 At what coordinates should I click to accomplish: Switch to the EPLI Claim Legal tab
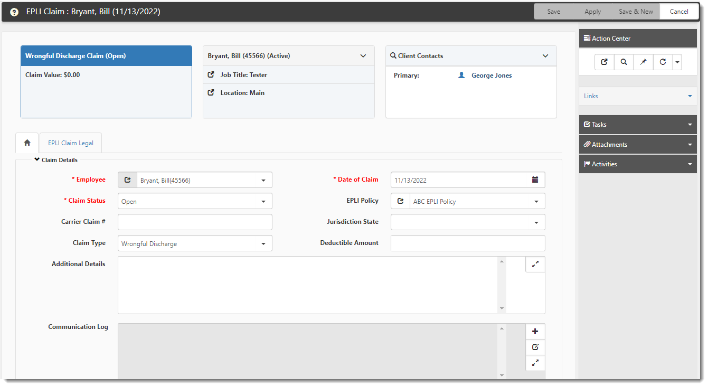coord(70,143)
